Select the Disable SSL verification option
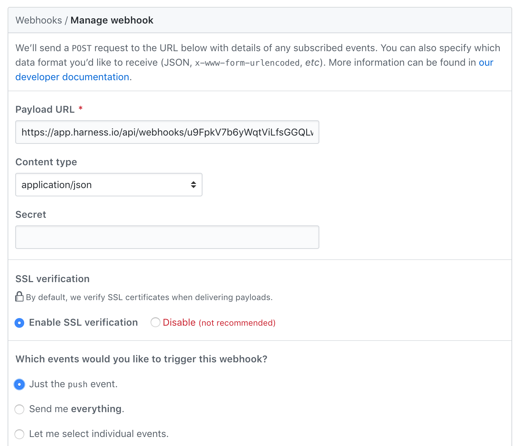The width and height of the screenshot is (517, 446). (156, 323)
